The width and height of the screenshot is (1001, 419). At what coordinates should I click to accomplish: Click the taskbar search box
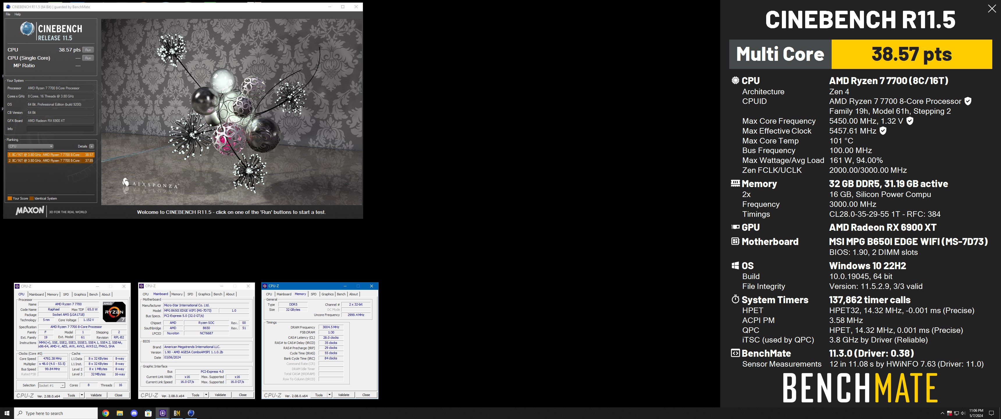[x=56, y=413]
